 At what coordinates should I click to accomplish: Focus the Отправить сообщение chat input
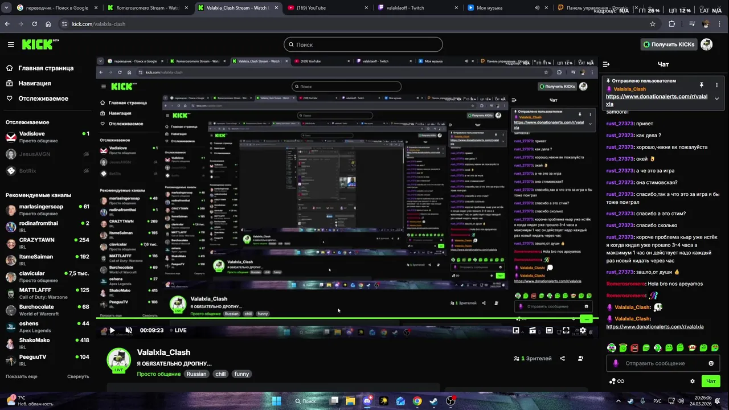click(663, 363)
